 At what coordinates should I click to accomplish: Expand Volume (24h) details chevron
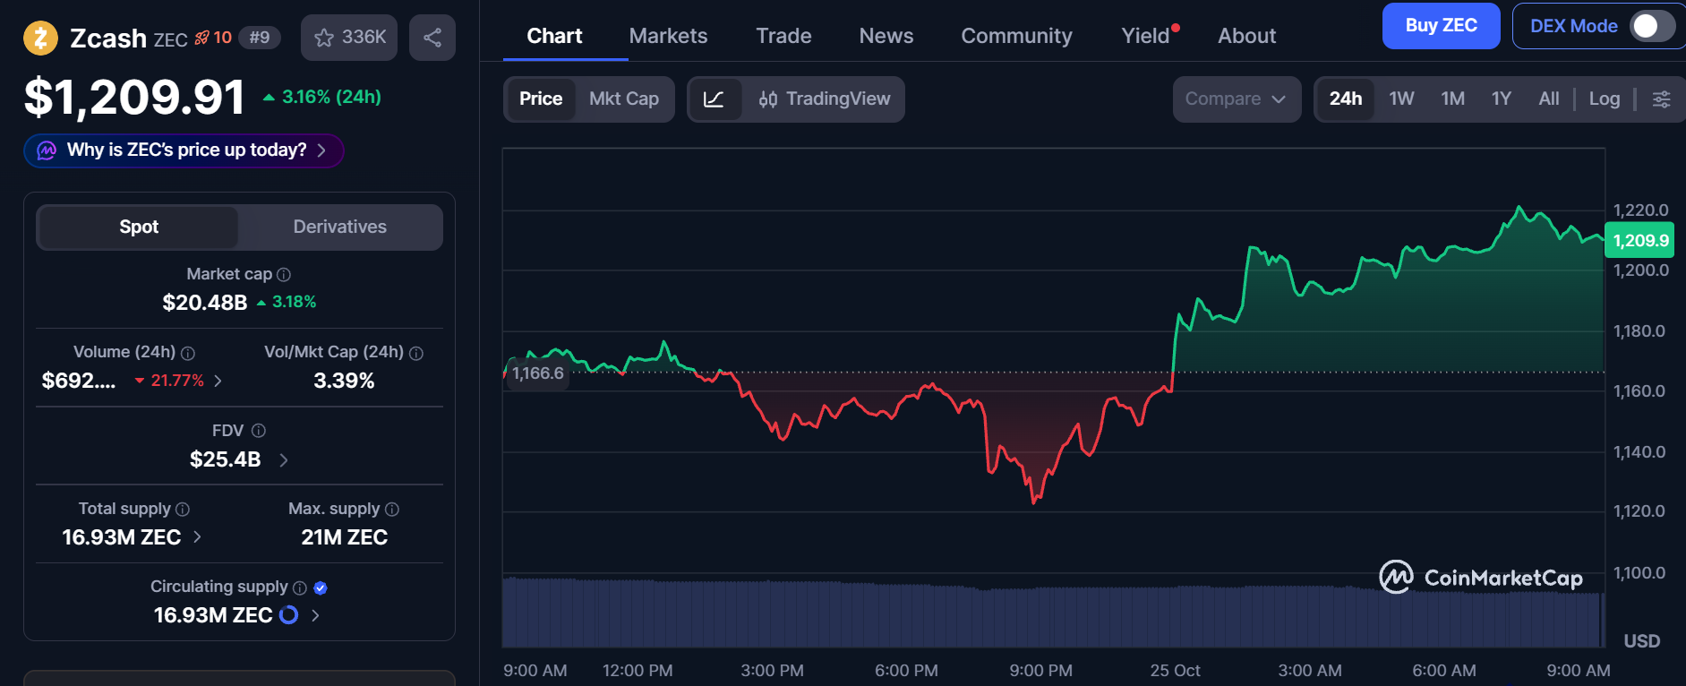218,382
